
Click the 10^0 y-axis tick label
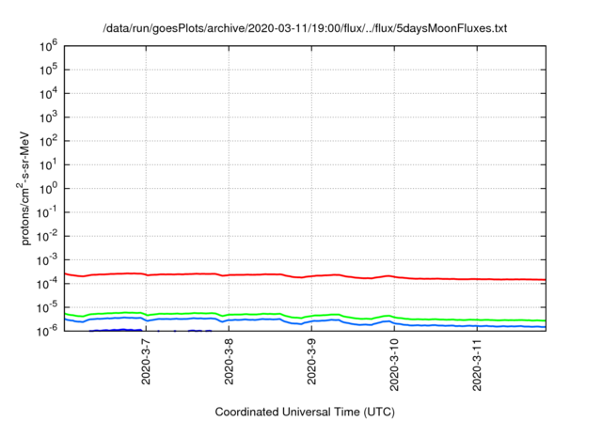48,189
